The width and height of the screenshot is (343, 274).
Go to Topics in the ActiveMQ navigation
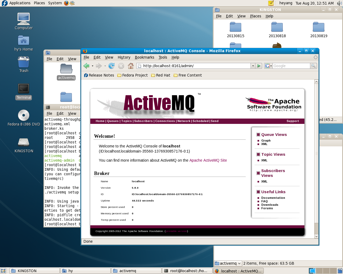pyautogui.click(x=126, y=121)
